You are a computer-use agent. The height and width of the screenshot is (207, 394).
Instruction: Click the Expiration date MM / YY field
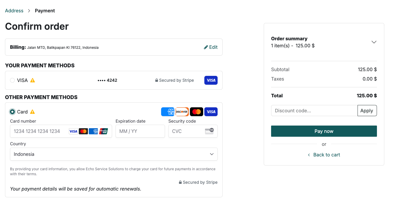pos(140,131)
